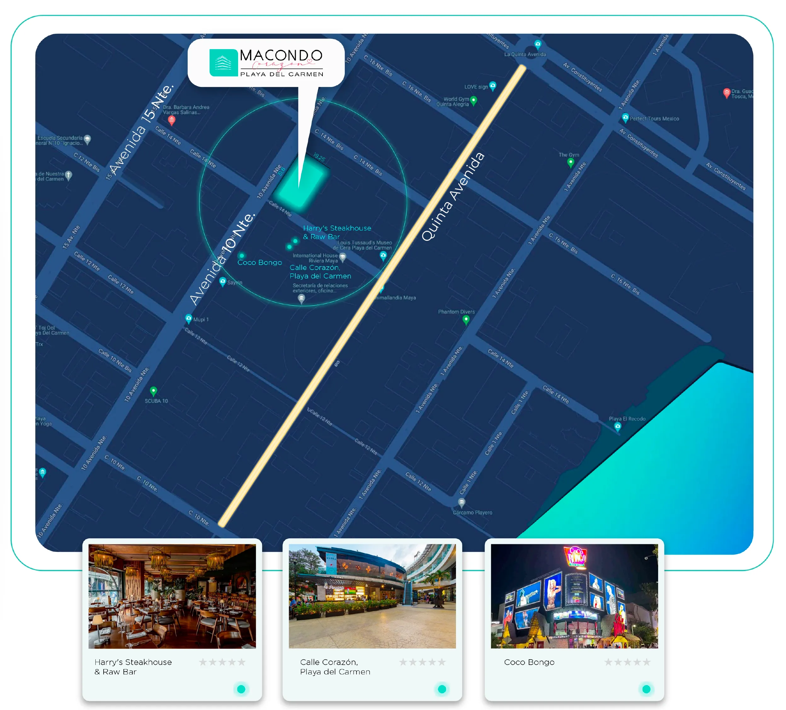Toggle the teal dot on Harry's Steakhouse card
Image resolution: width=786 pixels, height=710 pixels.
pyautogui.click(x=241, y=689)
